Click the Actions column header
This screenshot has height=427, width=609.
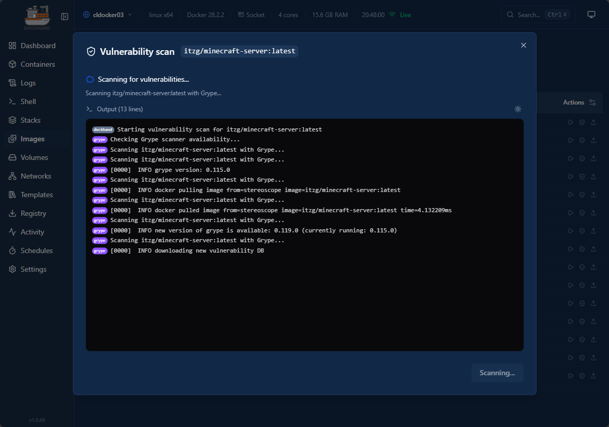click(573, 102)
